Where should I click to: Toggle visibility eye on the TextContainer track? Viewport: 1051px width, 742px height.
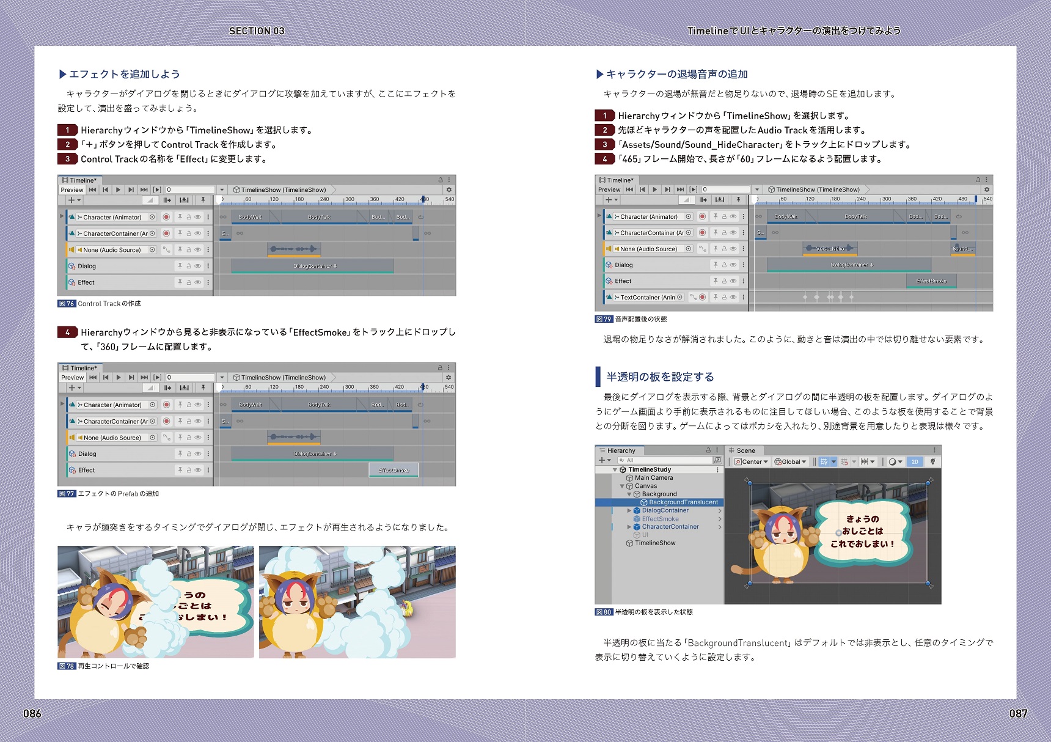point(733,298)
